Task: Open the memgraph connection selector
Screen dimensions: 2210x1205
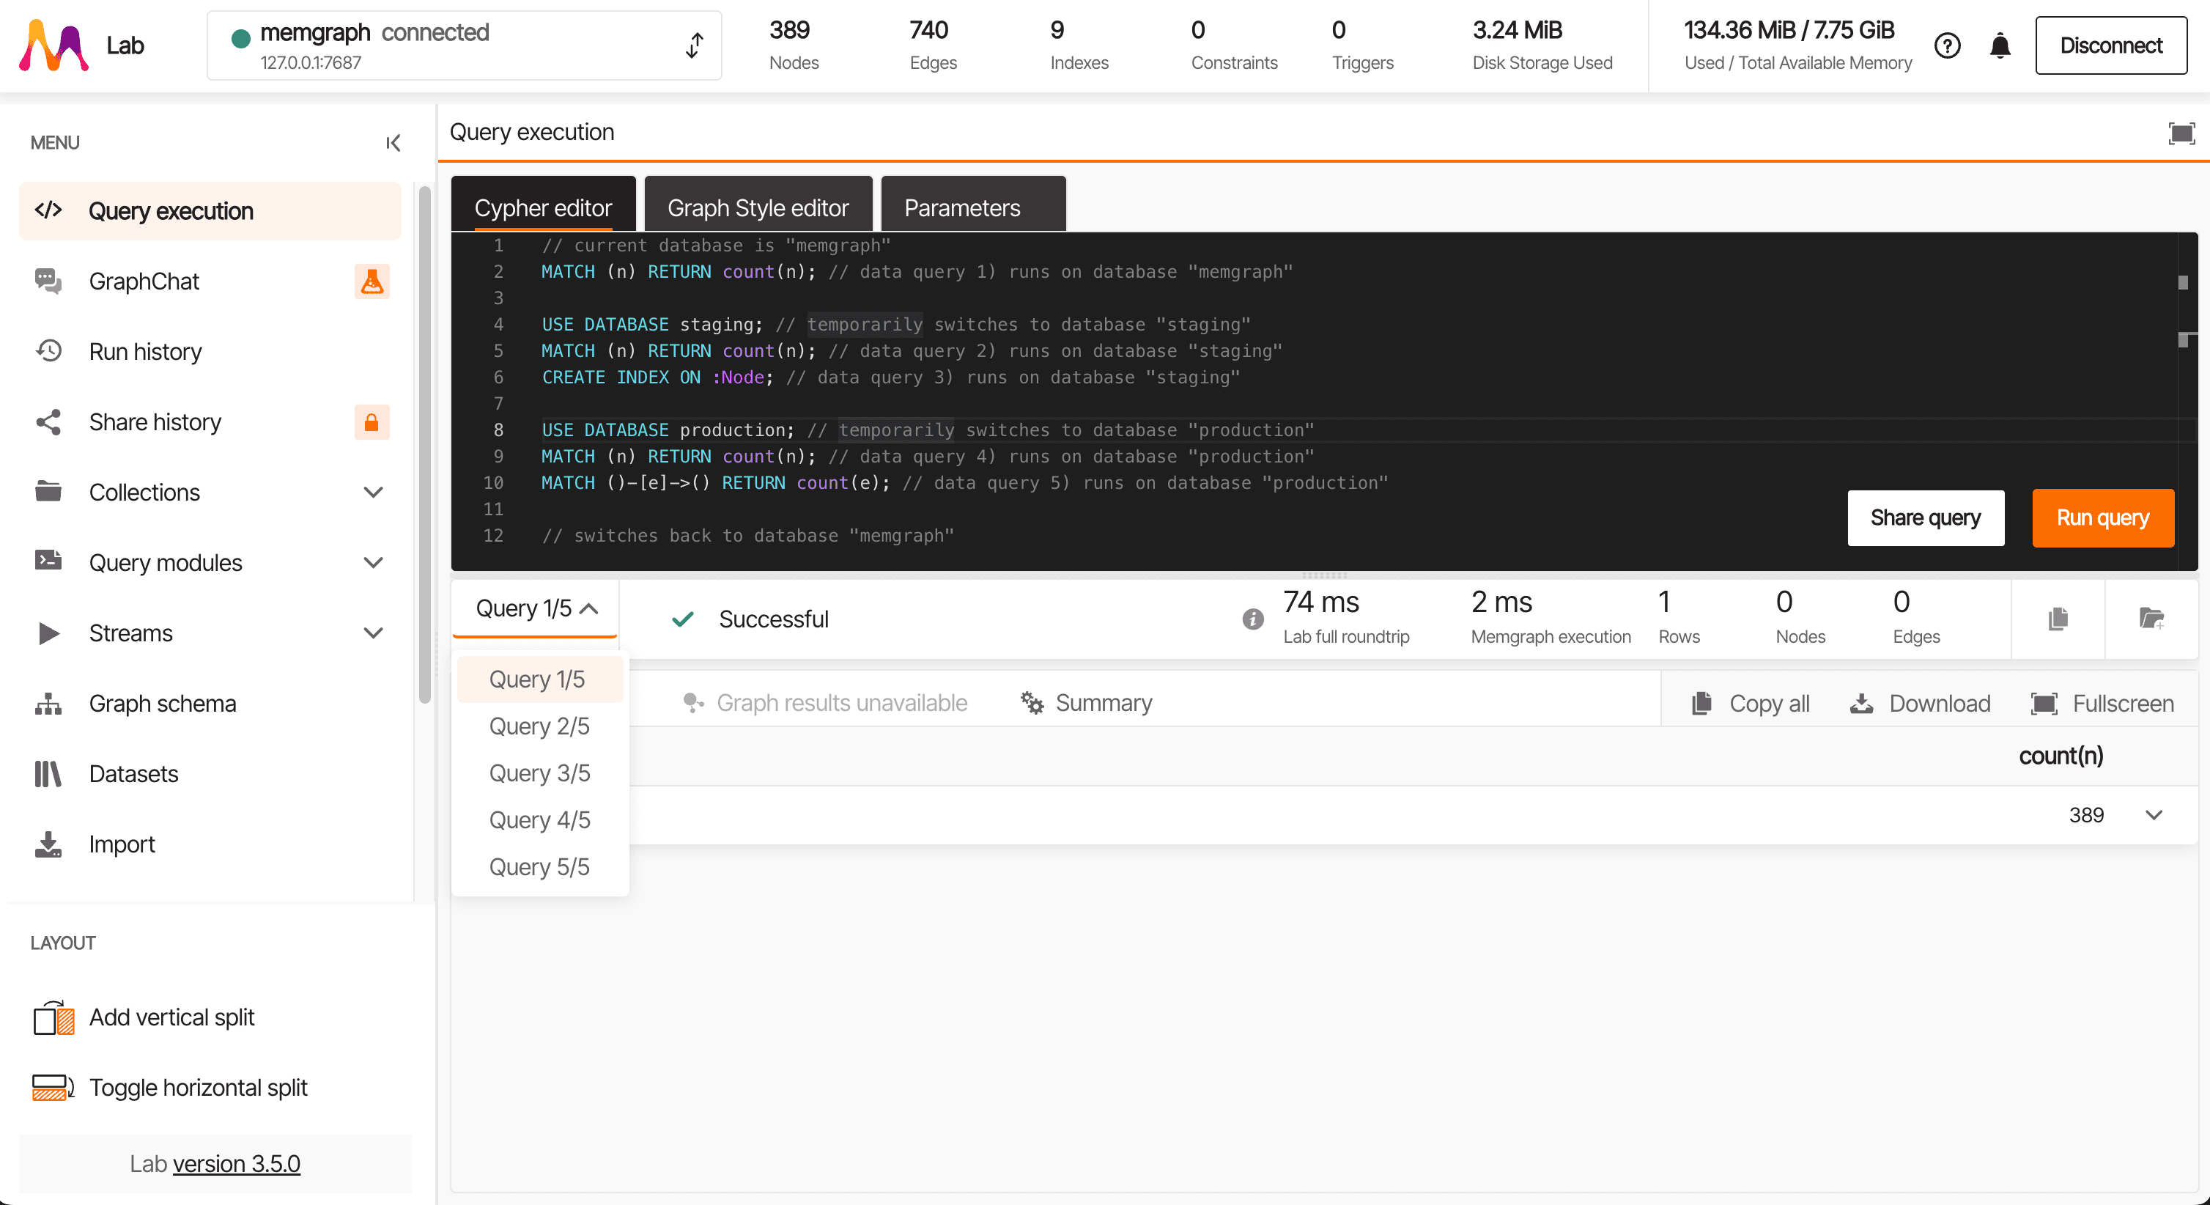Action: coord(464,45)
